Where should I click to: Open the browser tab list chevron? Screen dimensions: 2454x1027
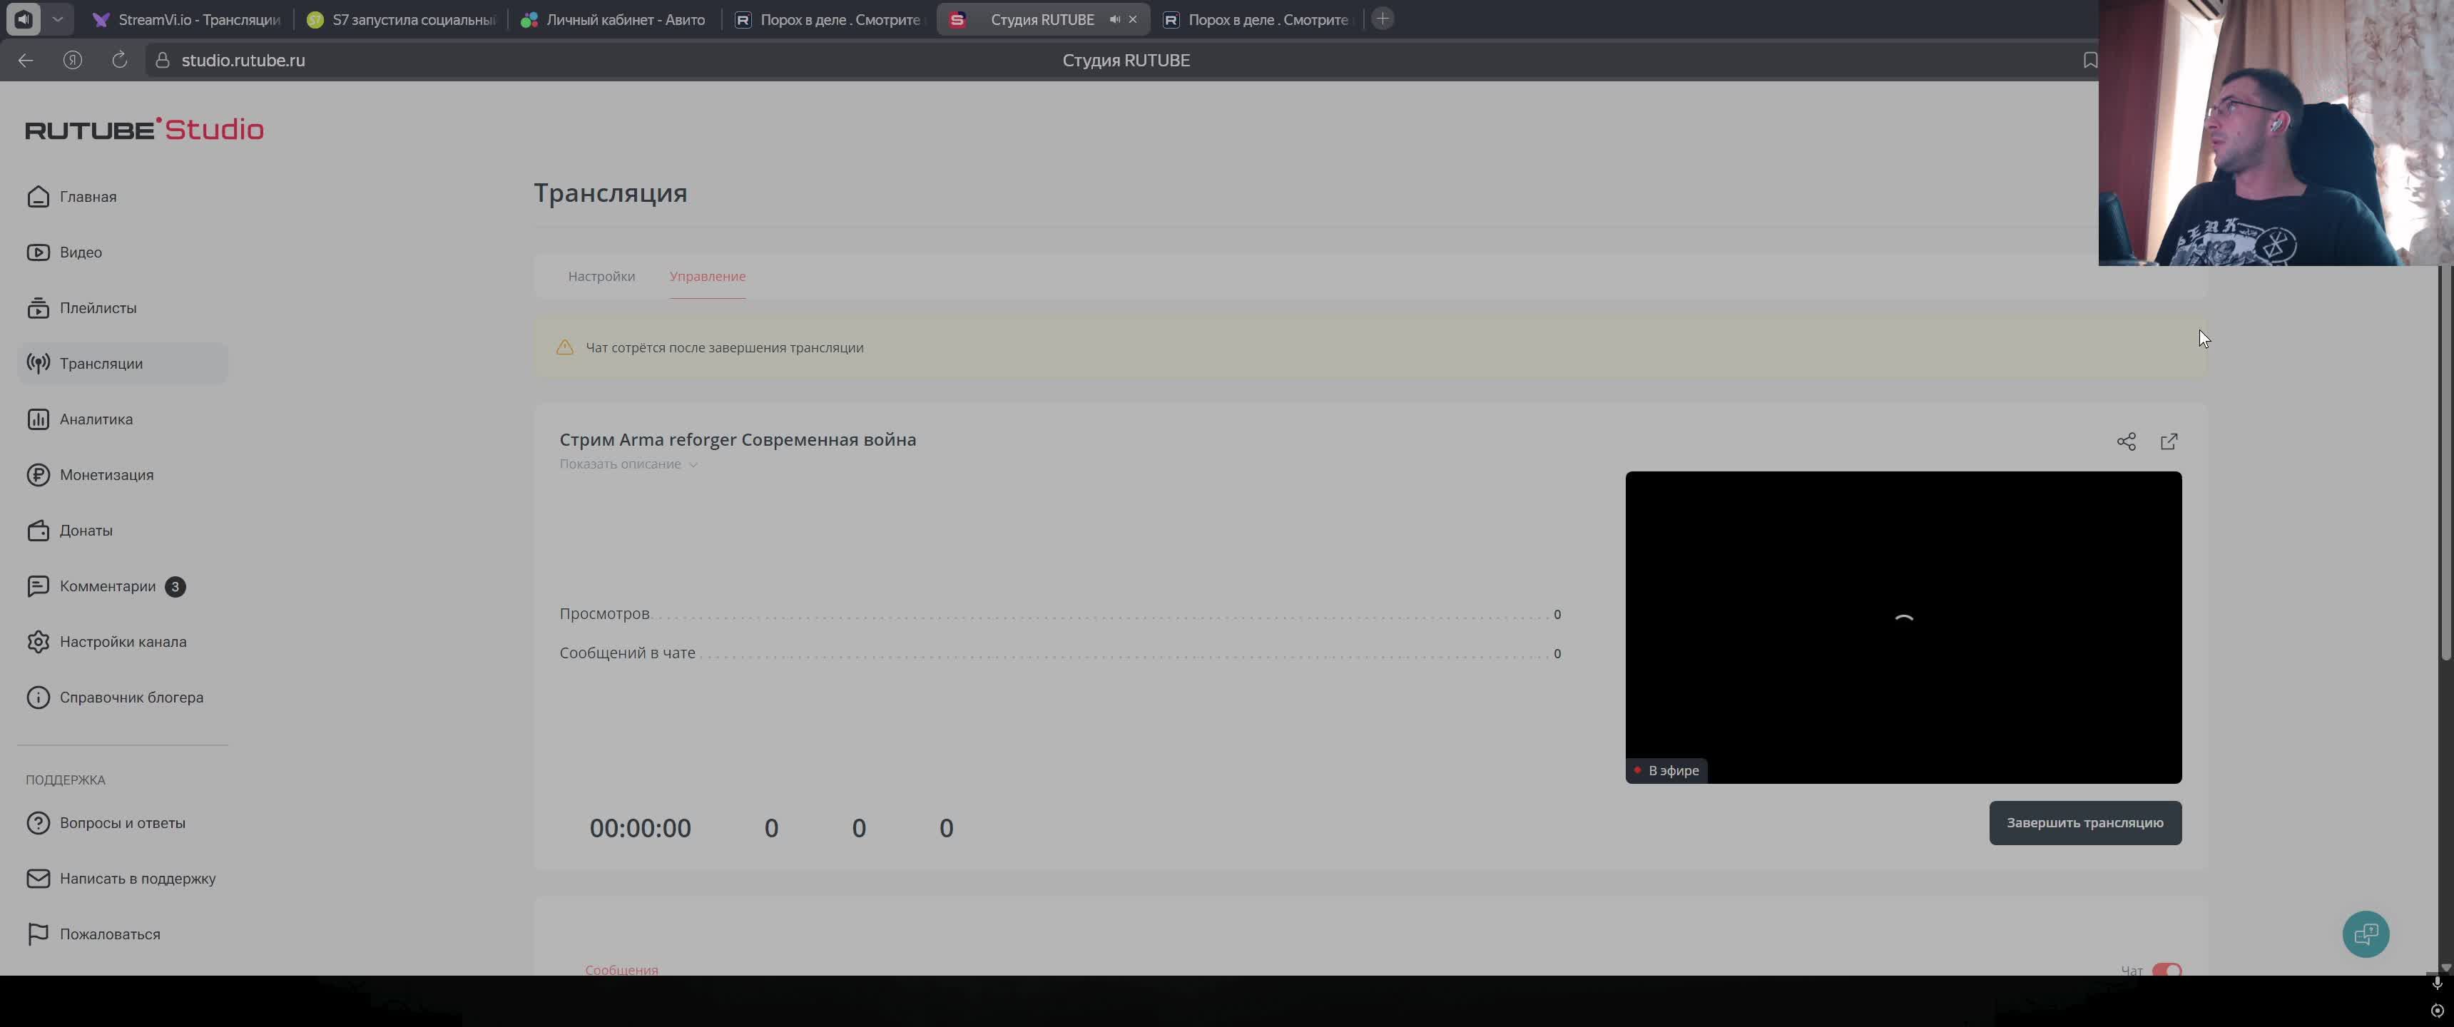coord(58,18)
